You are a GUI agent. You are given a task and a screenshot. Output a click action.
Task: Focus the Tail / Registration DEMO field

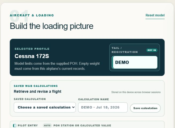(135, 62)
